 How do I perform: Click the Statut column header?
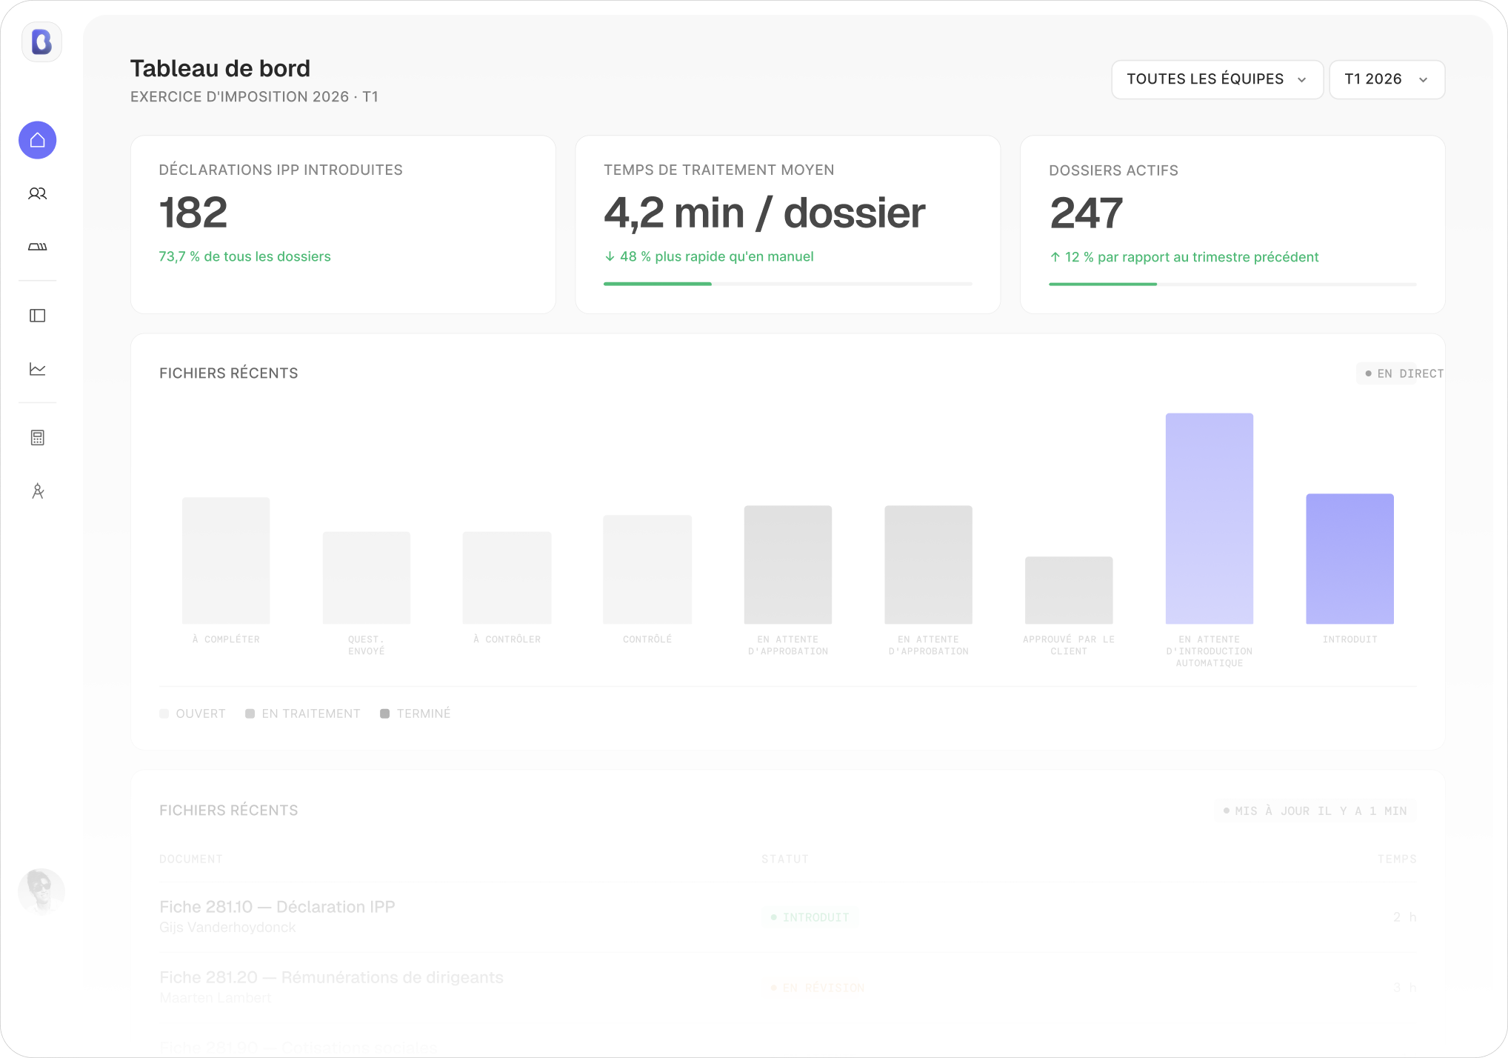784,859
